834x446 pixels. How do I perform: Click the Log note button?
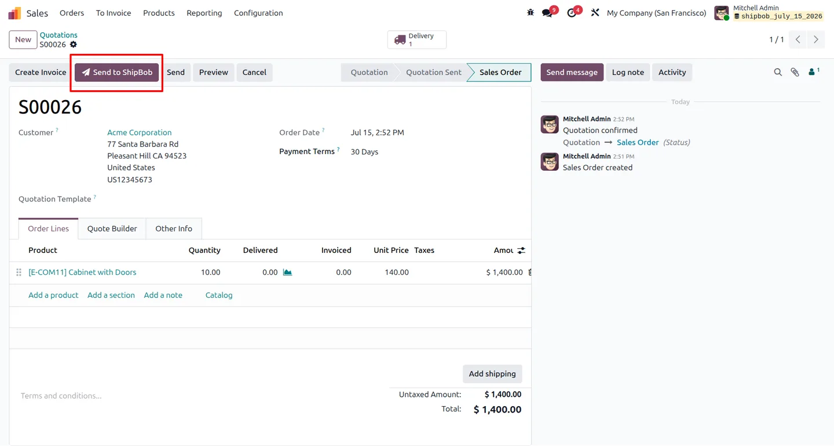[x=628, y=72]
